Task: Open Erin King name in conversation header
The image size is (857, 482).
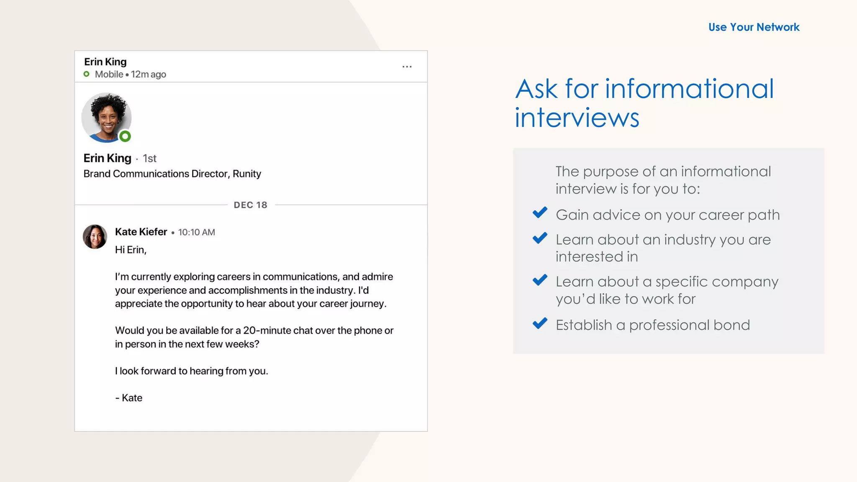Action: (105, 62)
